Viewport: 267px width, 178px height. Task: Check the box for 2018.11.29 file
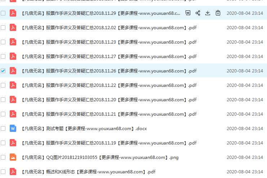[3, 13]
